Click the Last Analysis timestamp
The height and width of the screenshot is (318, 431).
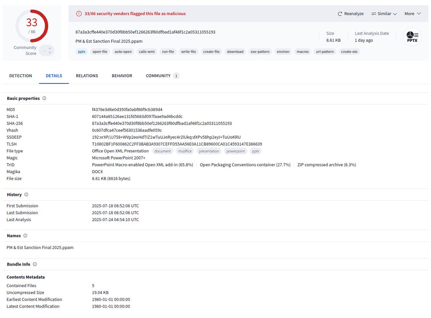(x=115, y=220)
